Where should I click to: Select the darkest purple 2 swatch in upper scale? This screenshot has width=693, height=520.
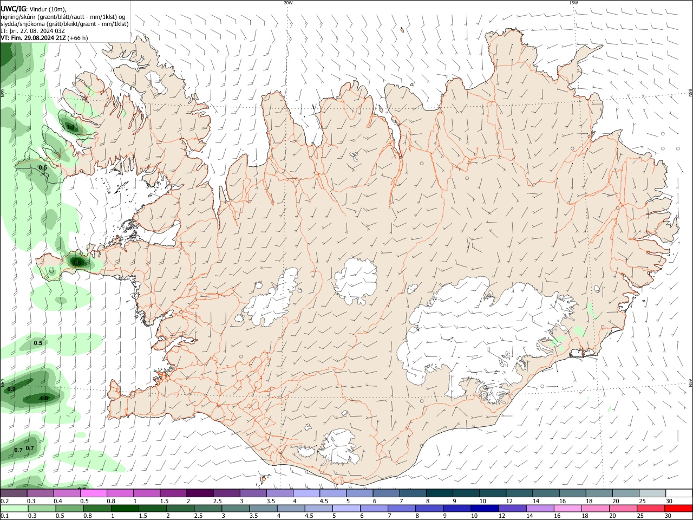199,493
